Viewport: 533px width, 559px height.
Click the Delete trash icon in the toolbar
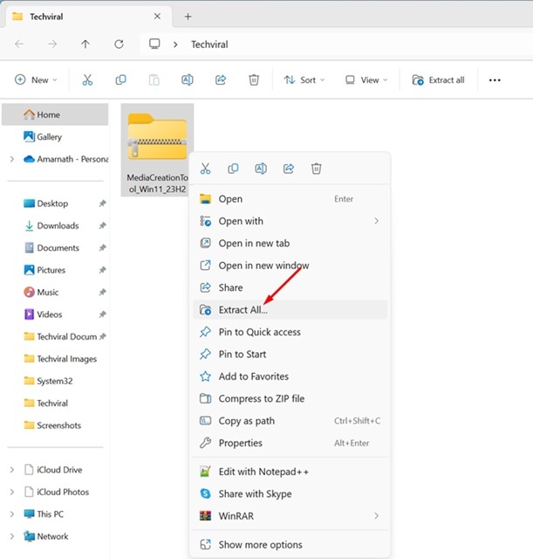click(x=254, y=79)
